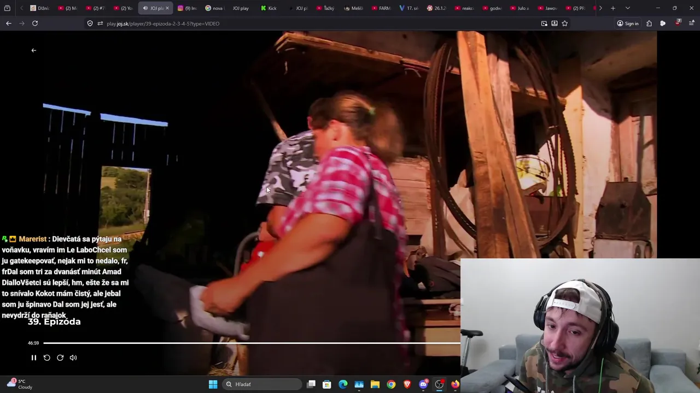Screen dimensions: 700x393
Task: Go back using the player's left arrow
Action: pos(33,50)
